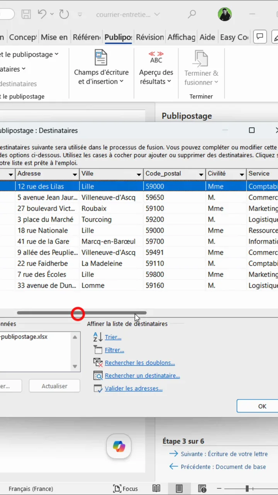Select the La Madeleine cell
278x495 pixels.
coord(102,263)
